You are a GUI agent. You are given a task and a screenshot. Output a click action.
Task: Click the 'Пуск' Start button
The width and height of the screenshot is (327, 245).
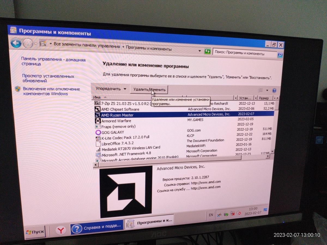[35, 232]
